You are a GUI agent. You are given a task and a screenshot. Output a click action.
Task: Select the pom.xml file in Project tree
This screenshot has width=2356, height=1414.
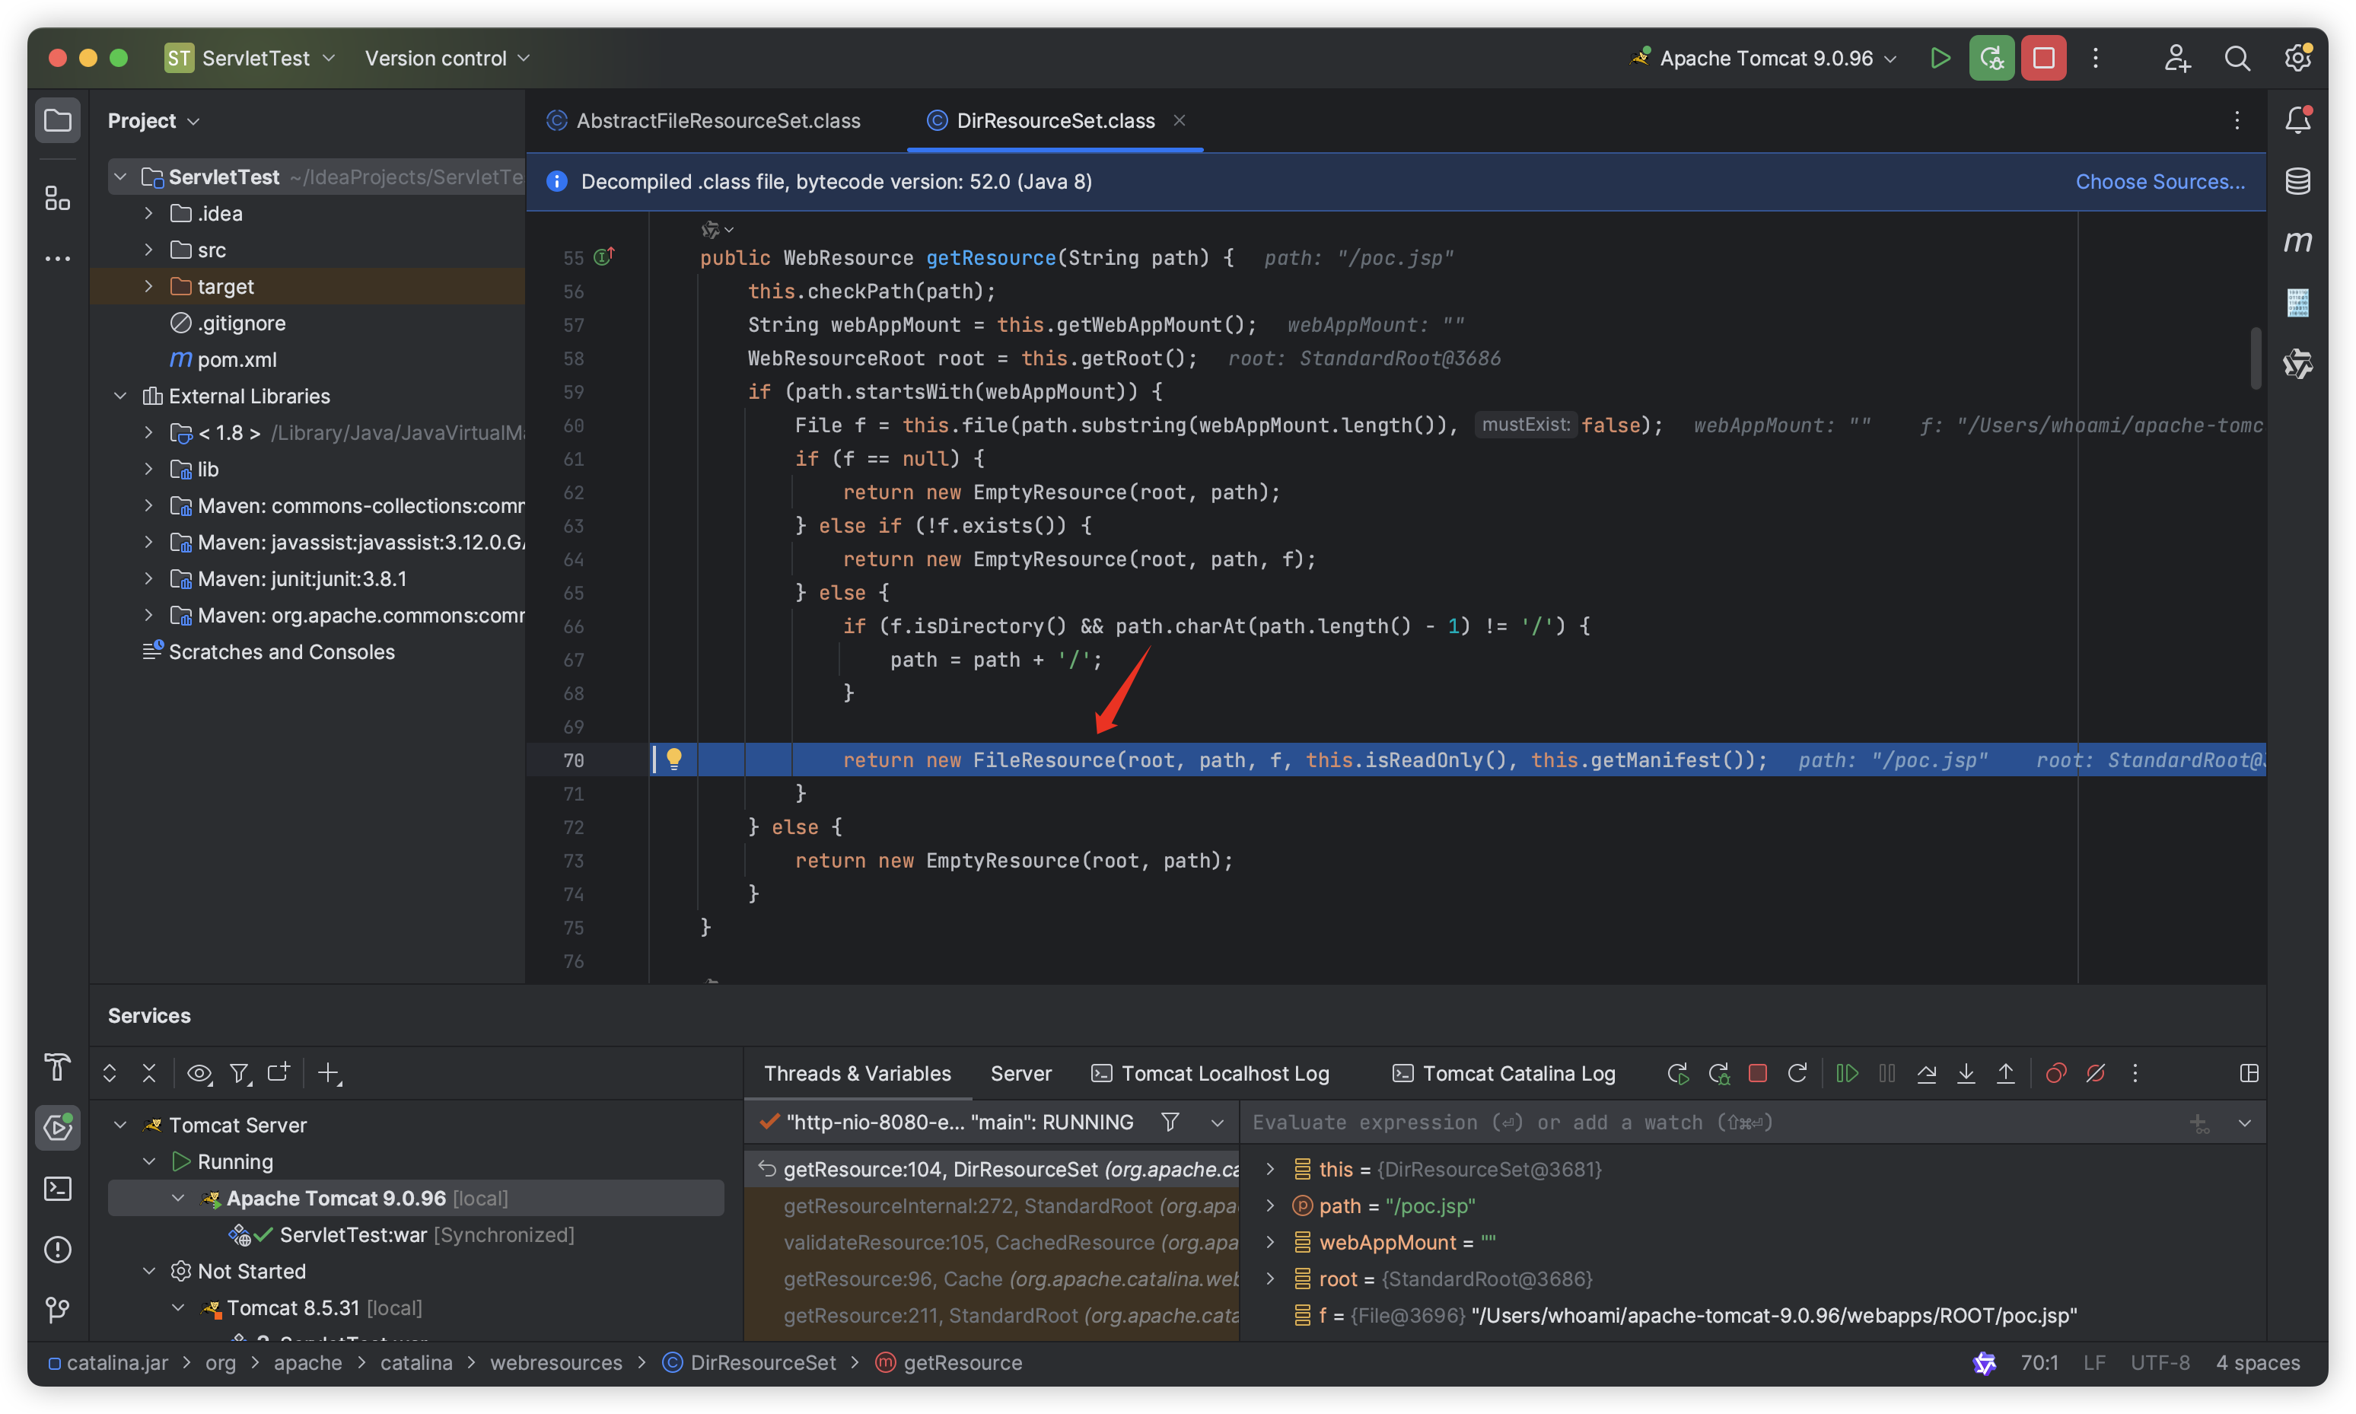click(236, 359)
